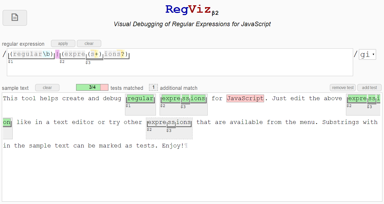The image size is (384, 204).
Task: Click the remove test button
Action: point(343,88)
